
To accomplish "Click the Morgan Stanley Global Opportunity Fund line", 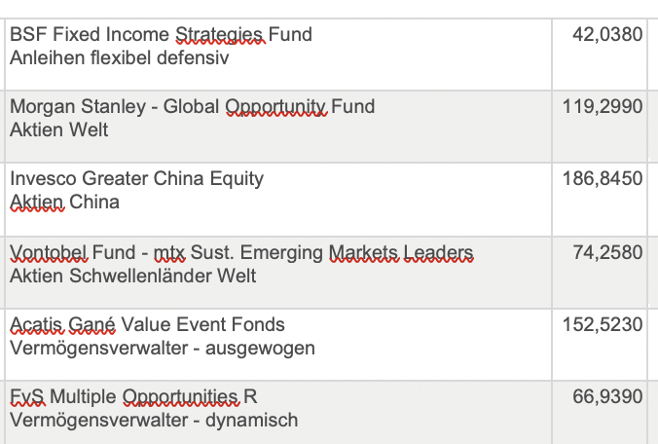I will click(192, 107).
